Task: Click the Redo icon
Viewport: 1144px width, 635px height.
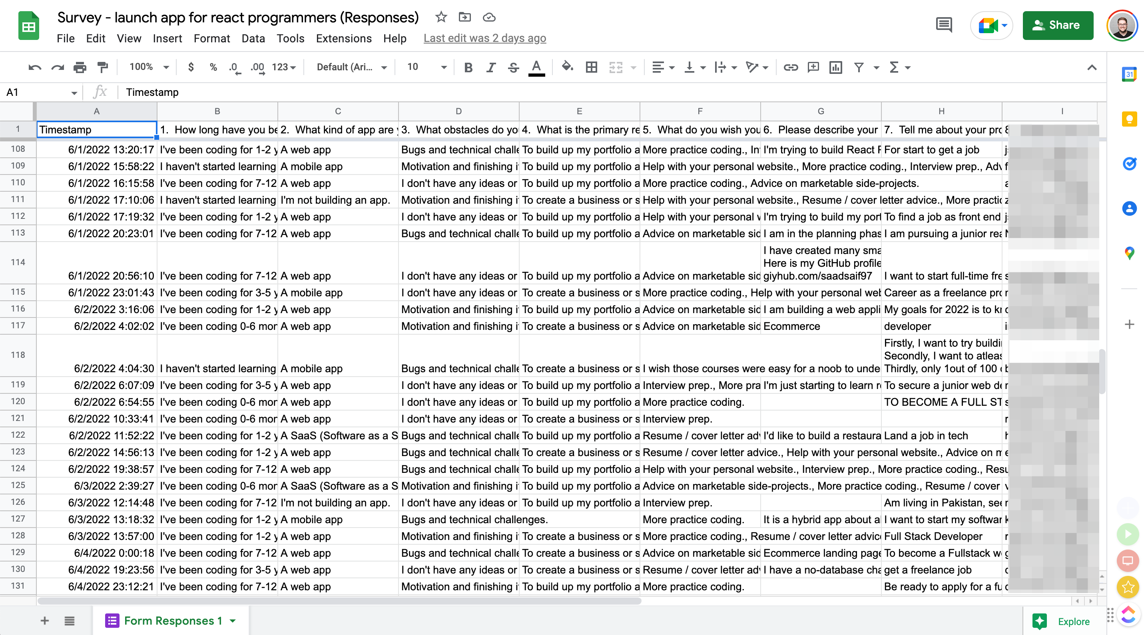Action: (x=57, y=67)
